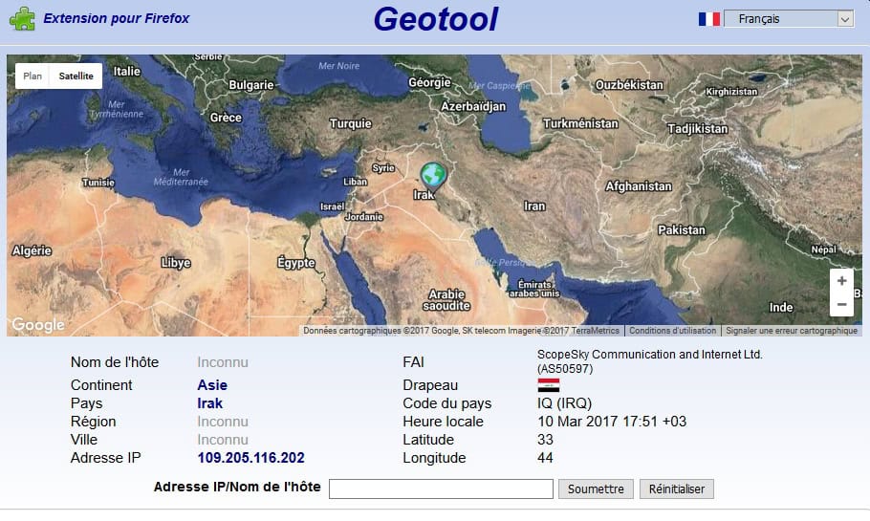Open Conditions d'utilisation link
The width and height of the screenshot is (870, 521).
672,331
